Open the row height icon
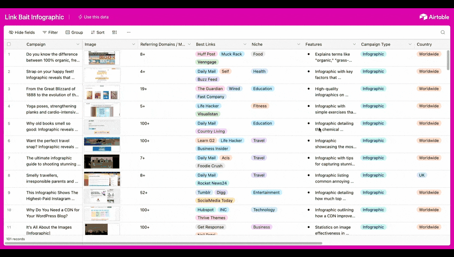Screen dimensions: 454x257 114,32
